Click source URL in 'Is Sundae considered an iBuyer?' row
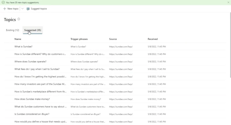This screenshot has width=231, height=125. (121, 114)
